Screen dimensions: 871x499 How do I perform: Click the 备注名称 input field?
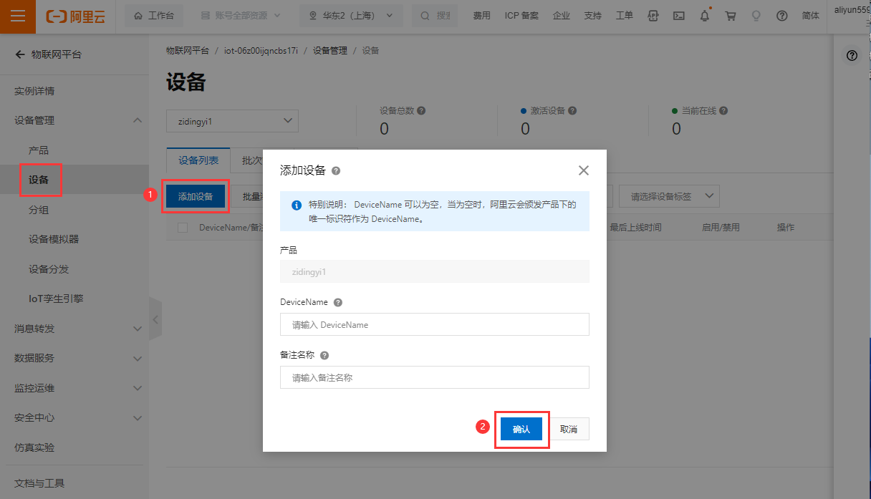pyautogui.click(x=434, y=377)
